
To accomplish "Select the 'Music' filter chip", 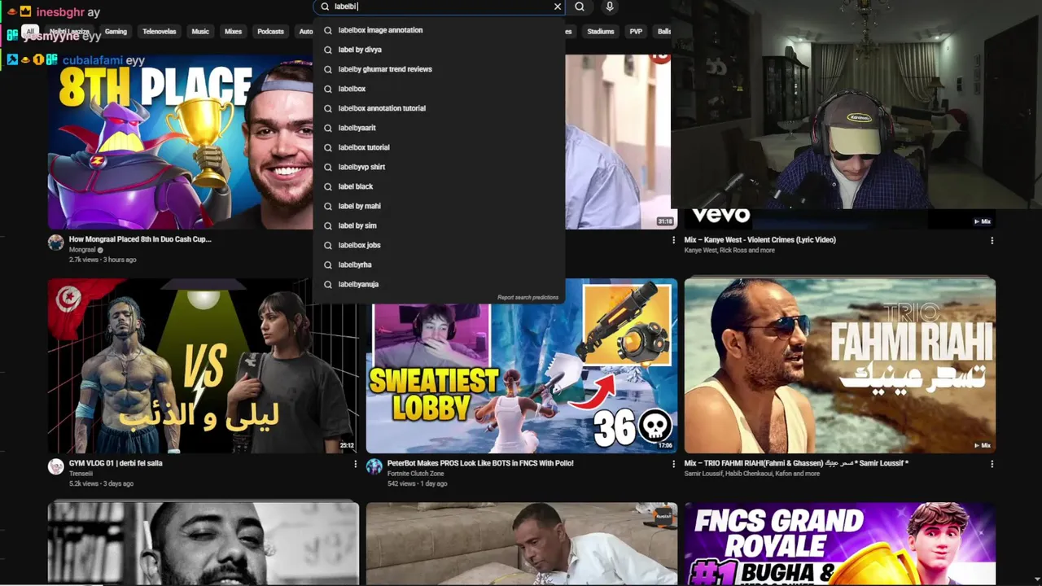I will pos(200,32).
